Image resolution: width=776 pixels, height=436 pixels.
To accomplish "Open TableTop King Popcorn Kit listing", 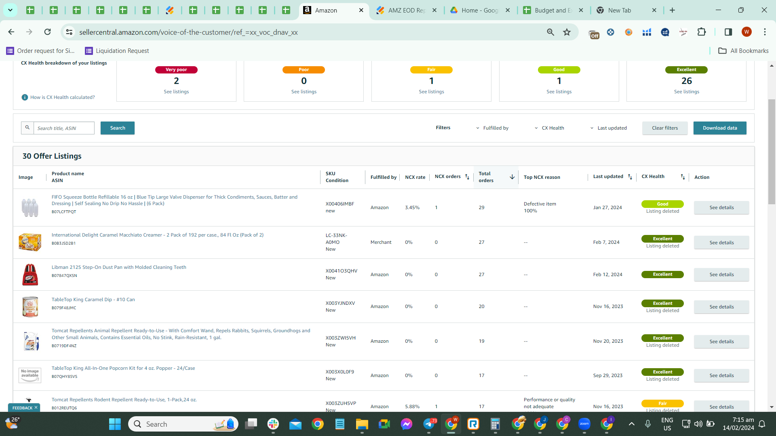I will click(x=123, y=368).
